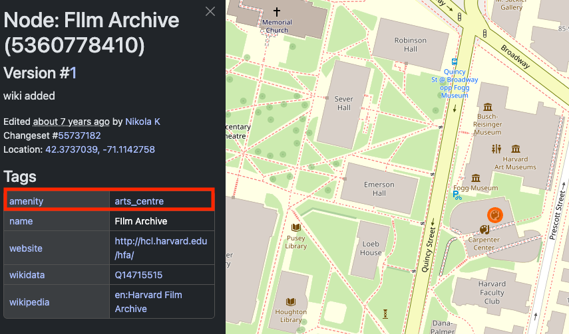Viewport: 569px width, 334px height.
Task: Visit the hcl.harvard.edu/hfa website link
Action: (x=161, y=248)
